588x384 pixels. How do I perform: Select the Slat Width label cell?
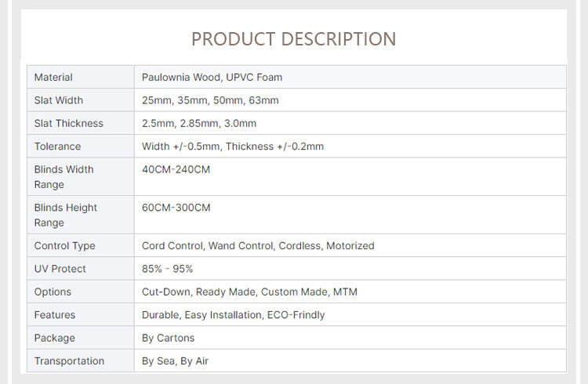pos(59,100)
